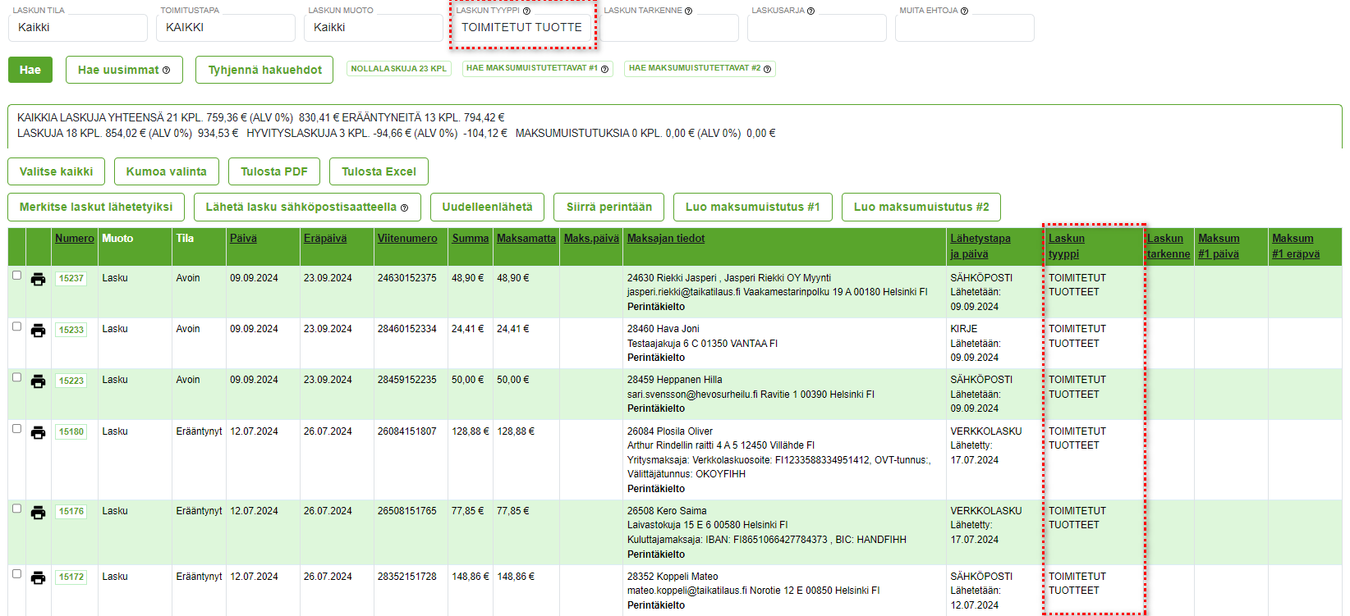Sort table by Numero column

click(75, 239)
